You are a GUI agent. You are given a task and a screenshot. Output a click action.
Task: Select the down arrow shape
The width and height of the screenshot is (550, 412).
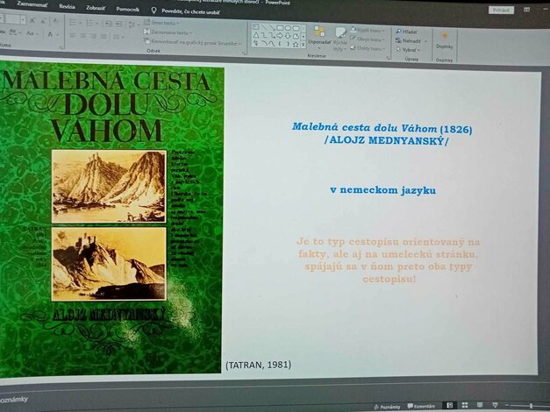(288, 37)
